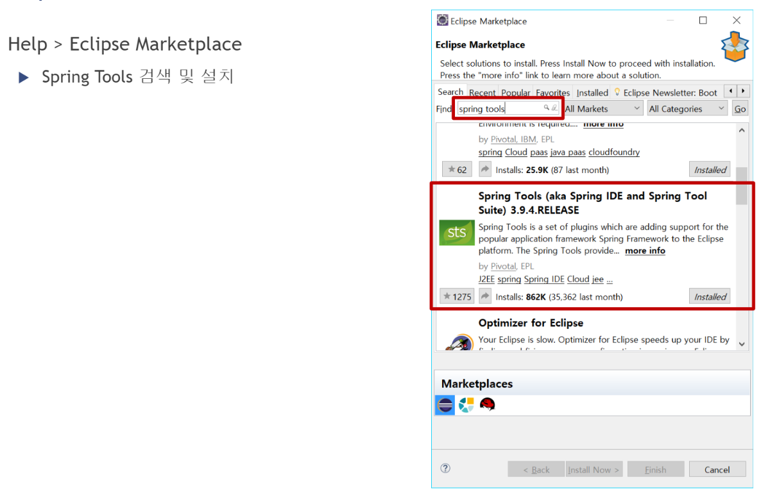Image resolution: width=761 pixels, height=493 pixels.
Task: Switch to the Search tab
Action: coord(450,92)
